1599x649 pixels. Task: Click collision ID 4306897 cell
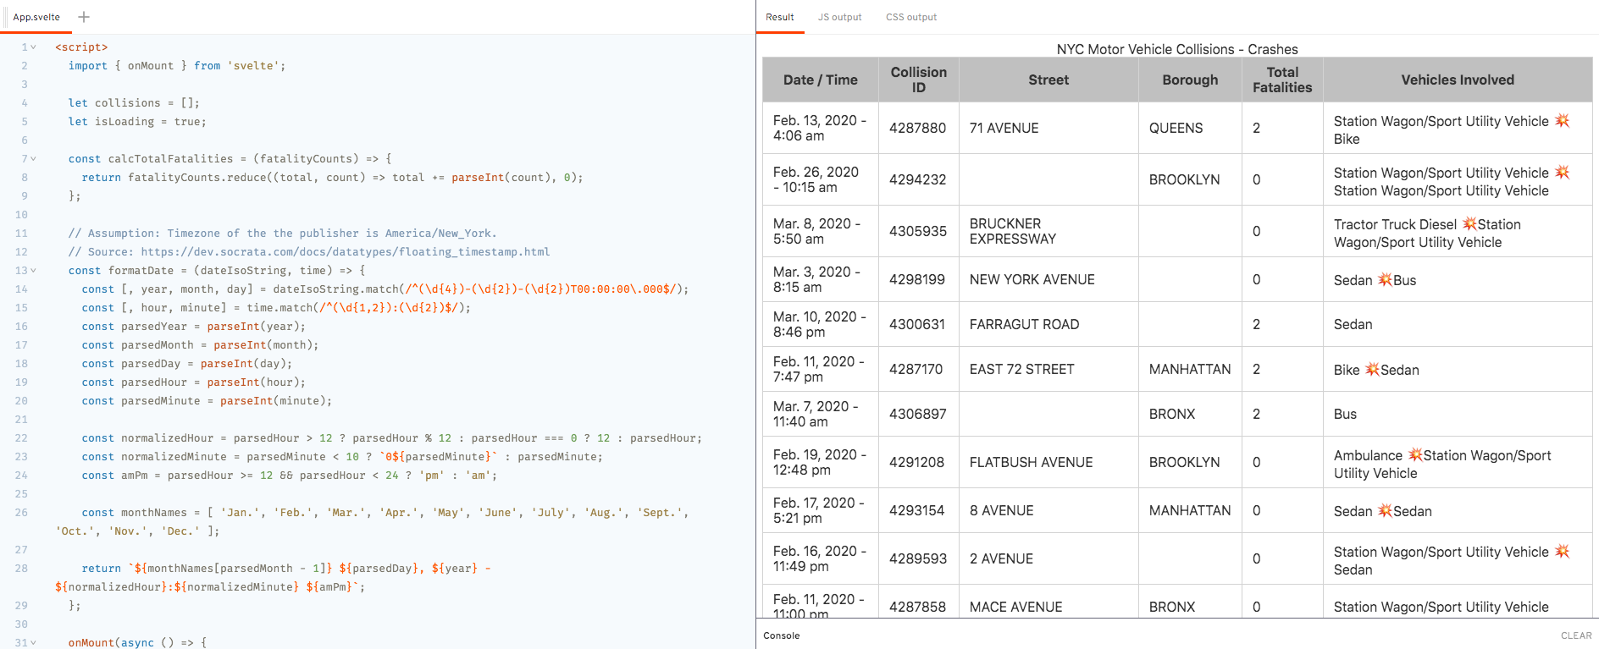(919, 414)
